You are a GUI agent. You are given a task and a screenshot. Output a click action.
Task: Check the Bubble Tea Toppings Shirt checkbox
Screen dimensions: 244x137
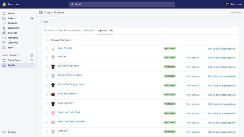(46, 85)
